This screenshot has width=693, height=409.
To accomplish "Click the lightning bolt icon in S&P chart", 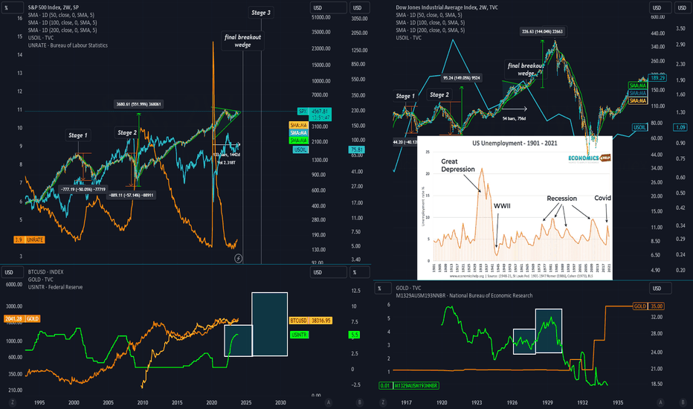I will coord(238,258).
